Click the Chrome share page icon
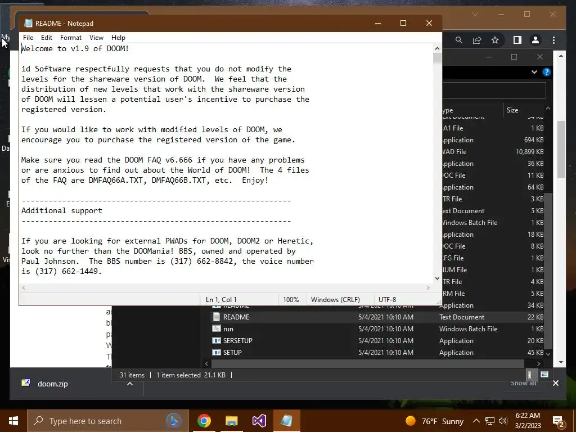This screenshot has height=432, width=576. click(477, 40)
